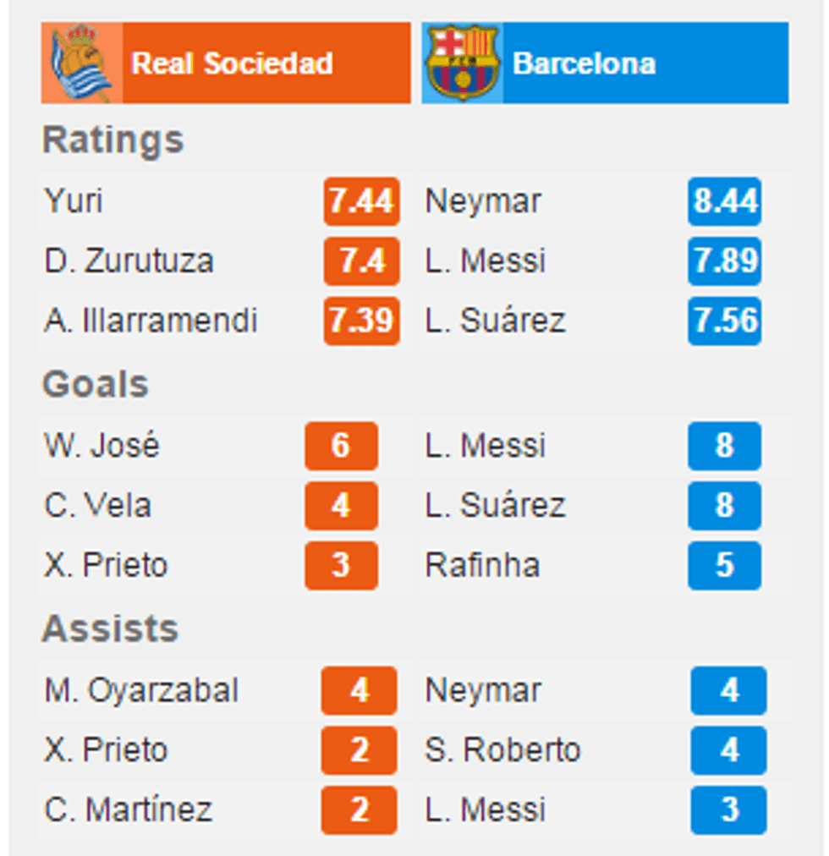
Task: Click C. Martínez's assists badge showing 2
Action: [358, 809]
